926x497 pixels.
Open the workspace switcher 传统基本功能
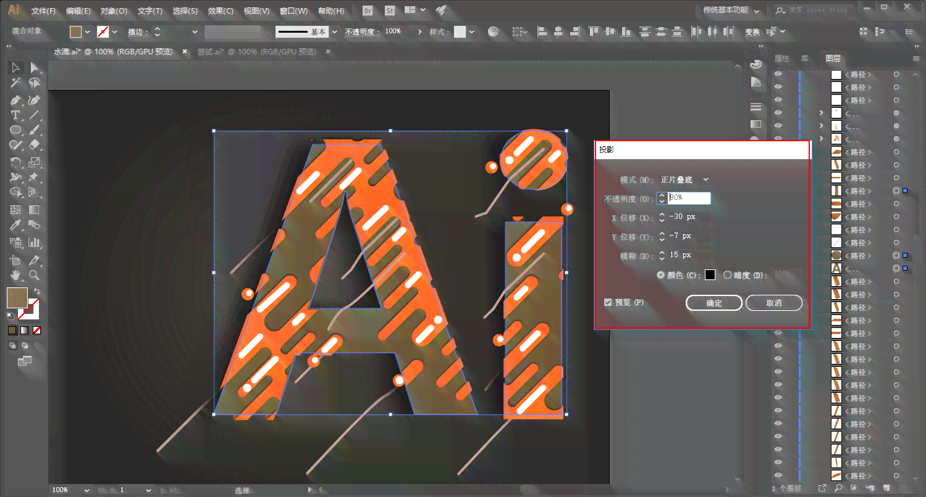click(731, 10)
